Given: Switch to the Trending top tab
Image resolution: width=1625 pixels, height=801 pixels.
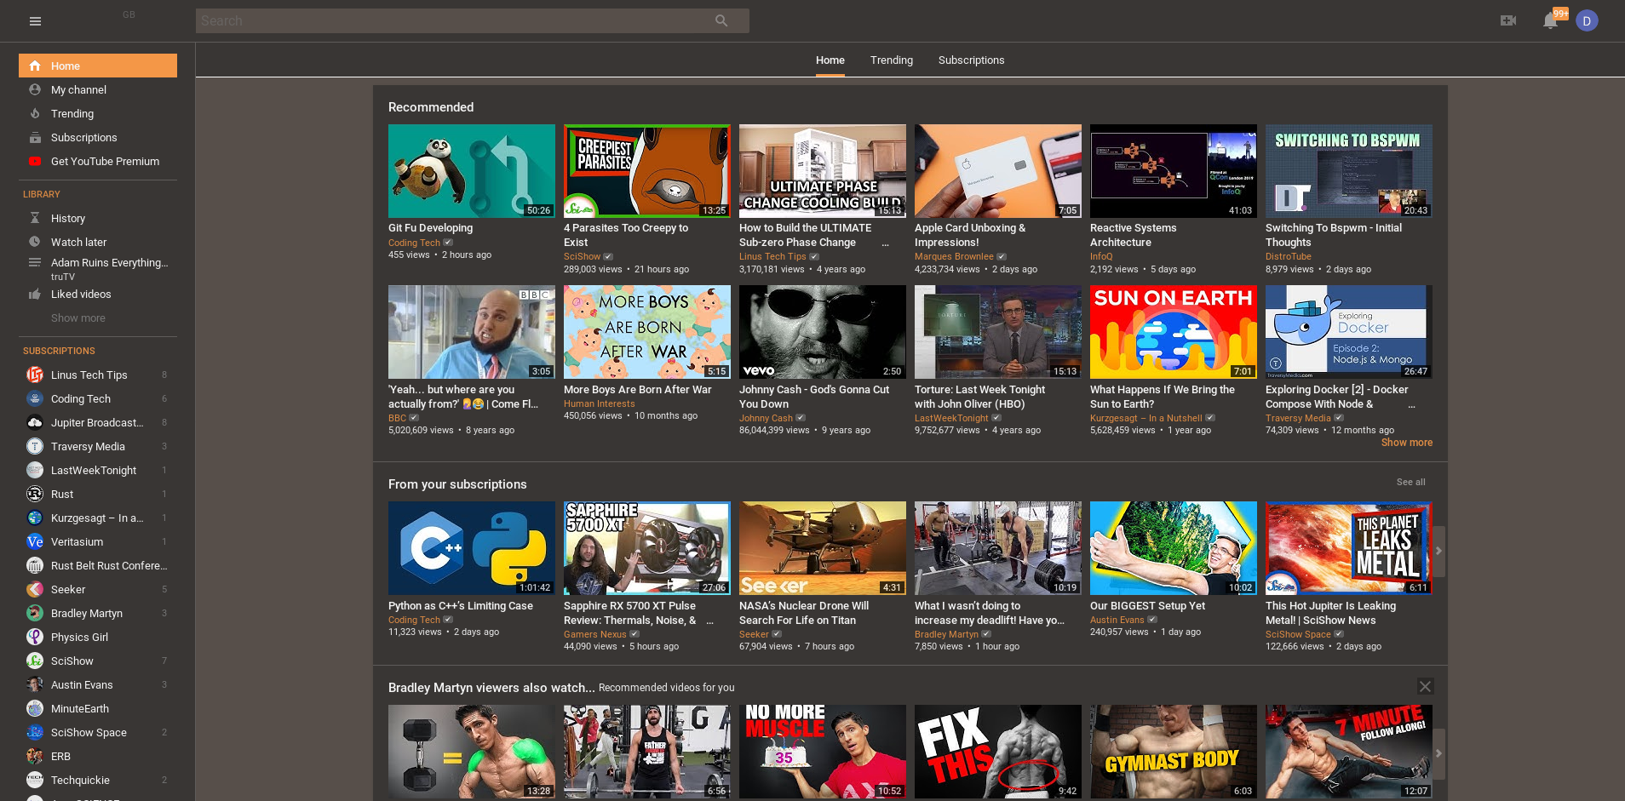Looking at the screenshot, I should click(x=891, y=60).
